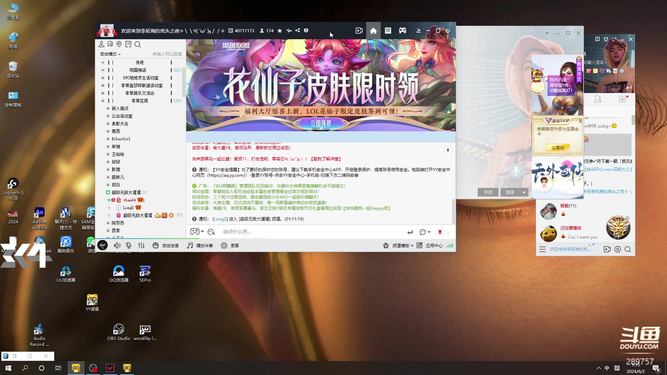Open the channel notes icon in sidebar

tap(128, 44)
